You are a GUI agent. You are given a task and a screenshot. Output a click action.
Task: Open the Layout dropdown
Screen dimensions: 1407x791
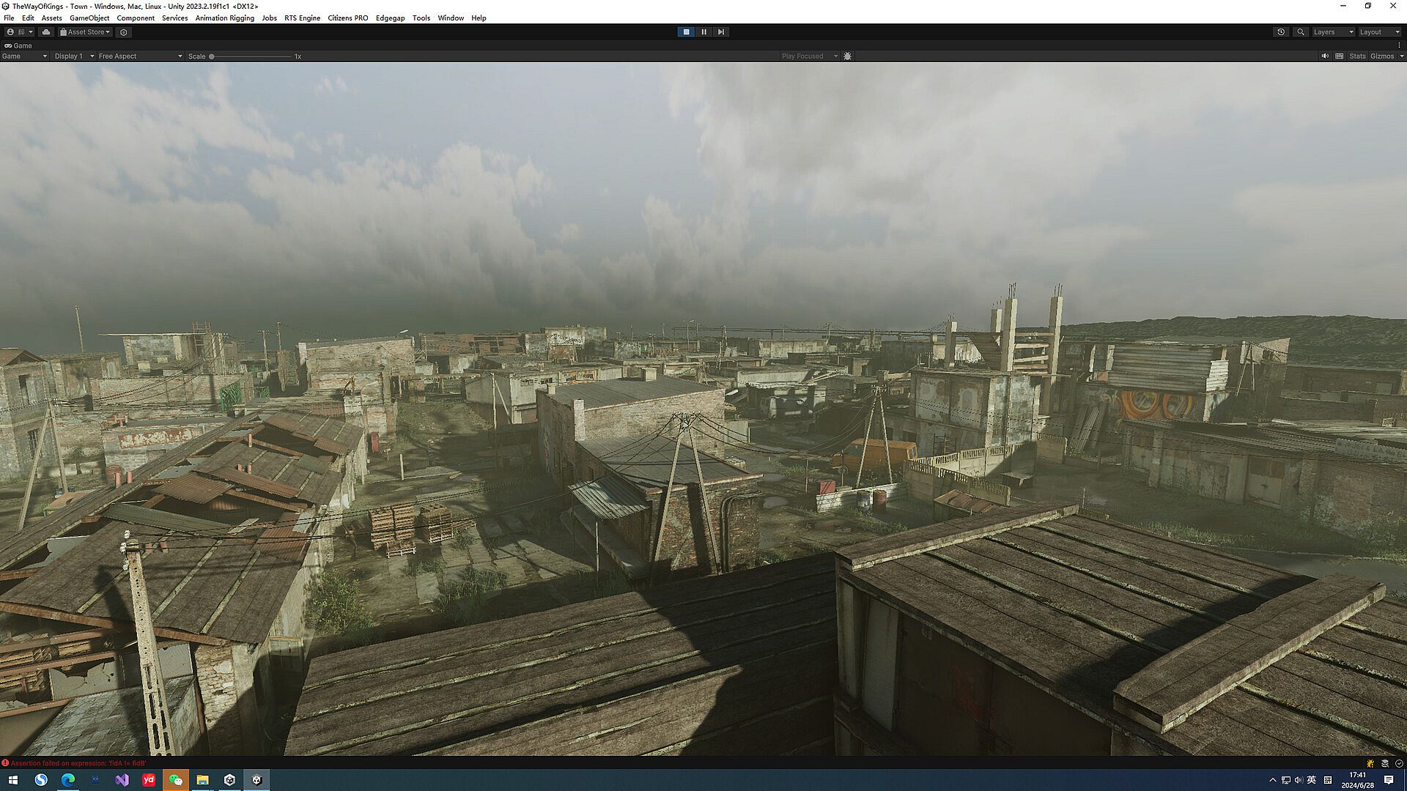[x=1379, y=32]
